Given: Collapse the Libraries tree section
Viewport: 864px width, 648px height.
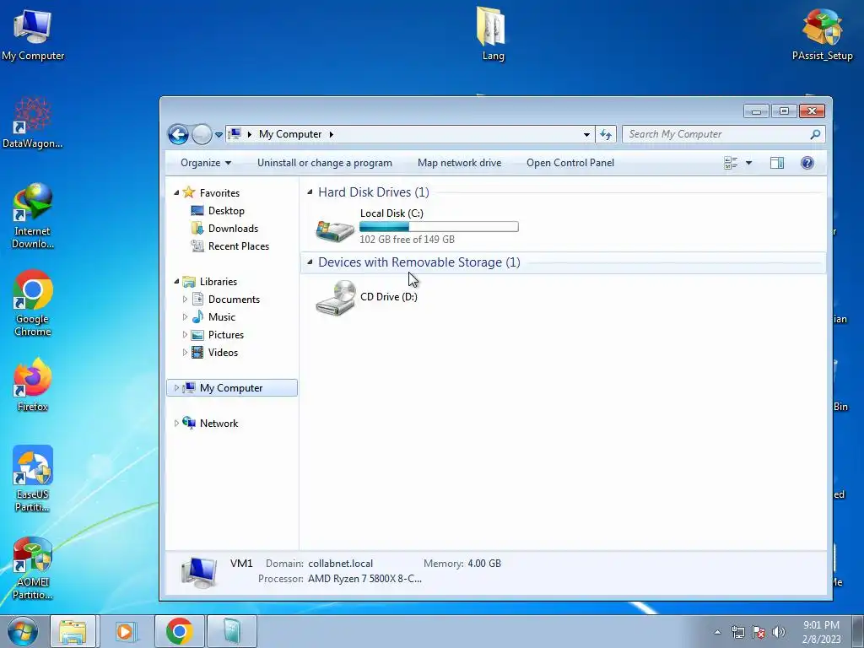Looking at the screenshot, I should coord(176,282).
